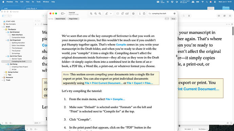Click the Dropbox menu bar icon

[x=172, y=2]
